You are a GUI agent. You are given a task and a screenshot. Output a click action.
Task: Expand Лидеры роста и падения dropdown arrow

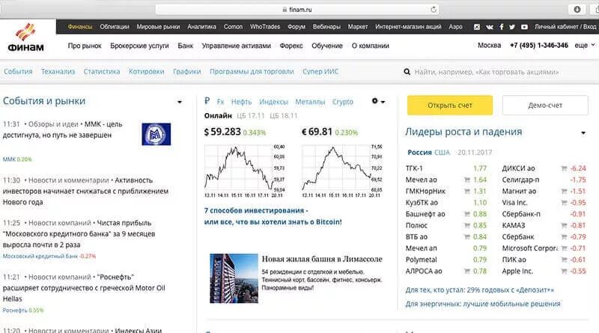583,133
